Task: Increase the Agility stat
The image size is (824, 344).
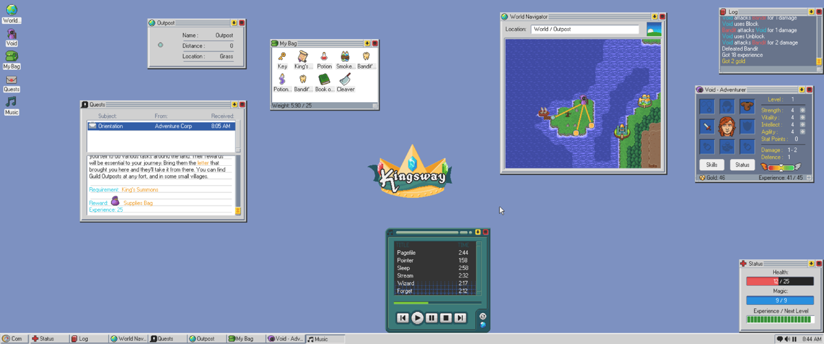Action: 802,132
